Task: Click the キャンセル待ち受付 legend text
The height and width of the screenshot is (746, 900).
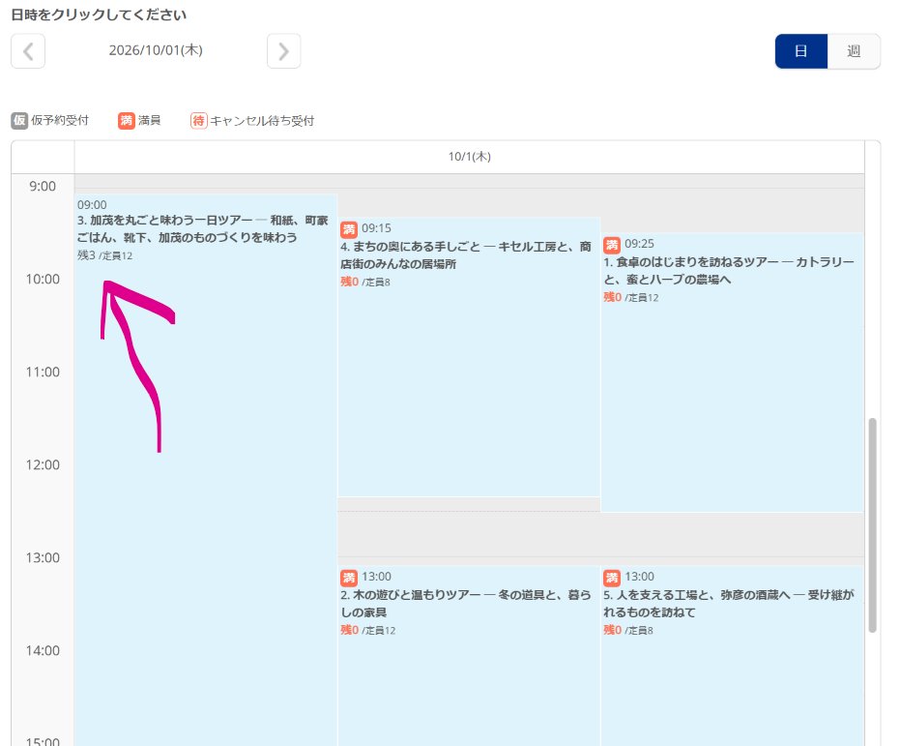Action: (x=262, y=121)
